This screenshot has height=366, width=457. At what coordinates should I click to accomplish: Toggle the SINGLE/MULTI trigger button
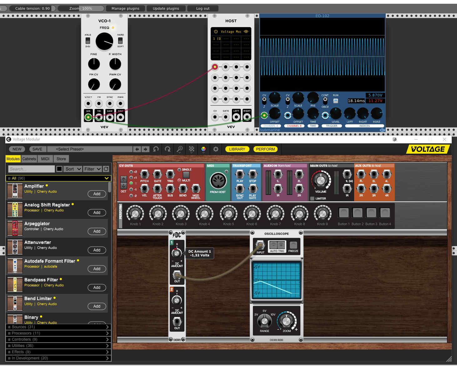click(x=186, y=175)
